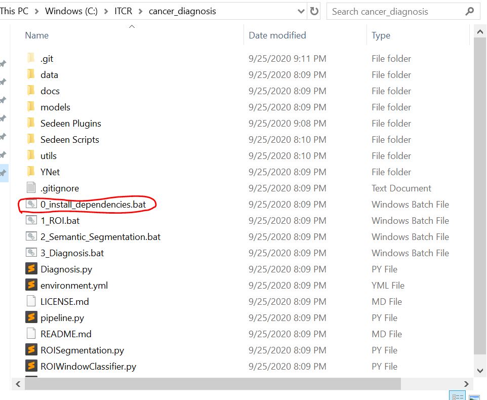Click the YNet folder icon
Viewport: 487px width, 400px height.
tap(31, 171)
